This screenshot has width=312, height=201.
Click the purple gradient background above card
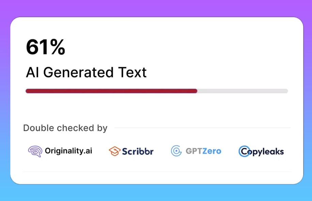click(x=156, y=8)
